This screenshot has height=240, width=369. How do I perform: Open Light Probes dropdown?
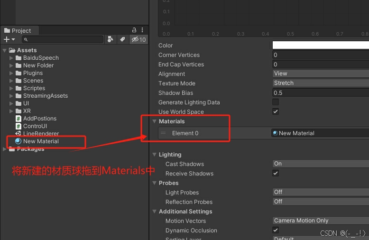point(321,192)
